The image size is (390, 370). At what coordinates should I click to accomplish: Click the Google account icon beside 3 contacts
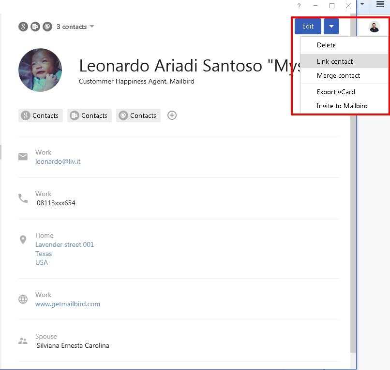[x=23, y=27]
